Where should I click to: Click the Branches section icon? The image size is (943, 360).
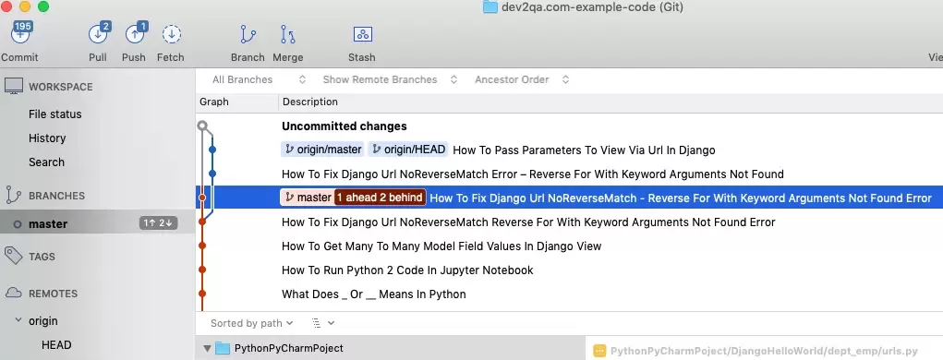(x=13, y=196)
